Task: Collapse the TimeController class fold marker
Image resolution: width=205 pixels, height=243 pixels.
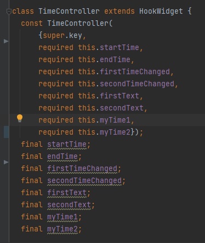Action: coord(9,12)
